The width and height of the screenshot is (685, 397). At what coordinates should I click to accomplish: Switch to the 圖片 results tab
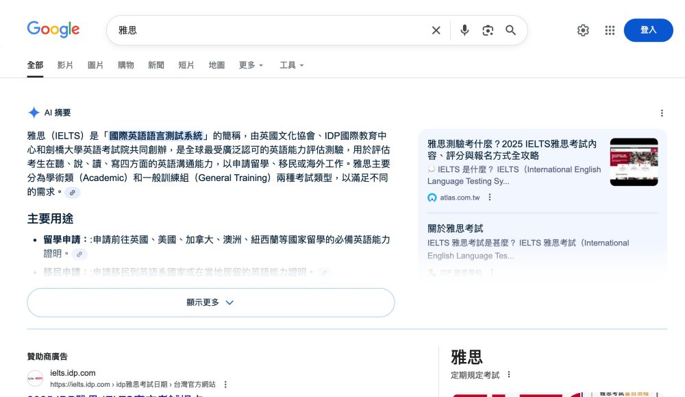[x=95, y=65]
